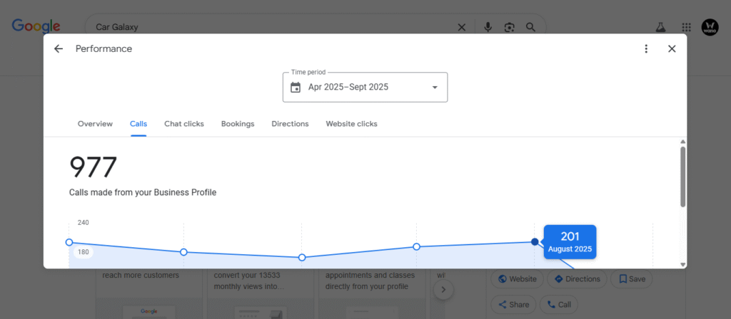Expand the Time period dropdown arrow
The image size is (731, 319).
click(435, 88)
